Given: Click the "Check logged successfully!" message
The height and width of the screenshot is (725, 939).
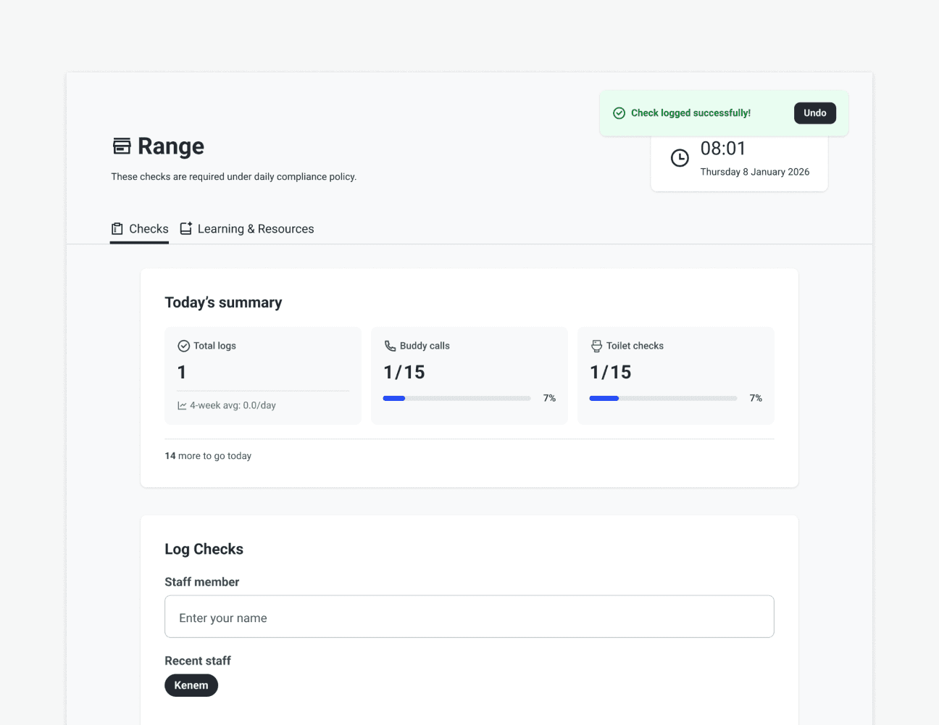Looking at the screenshot, I should [690, 113].
